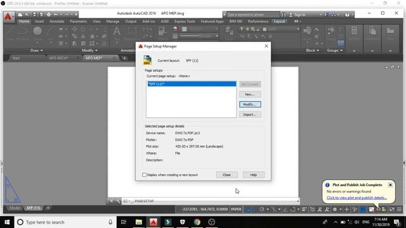The width and height of the screenshot is (406, 228).
Task: Open OBS Studio from the taskbar
Action: [211, 222]
